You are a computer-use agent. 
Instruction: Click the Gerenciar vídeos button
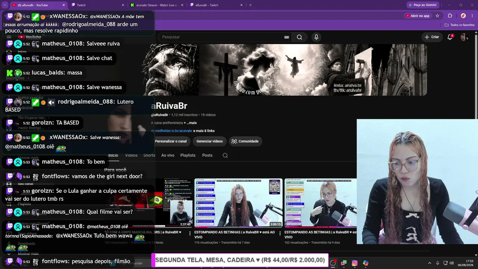tap(209, 141)
